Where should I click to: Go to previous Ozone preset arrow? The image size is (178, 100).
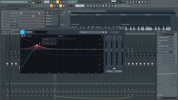103,32
